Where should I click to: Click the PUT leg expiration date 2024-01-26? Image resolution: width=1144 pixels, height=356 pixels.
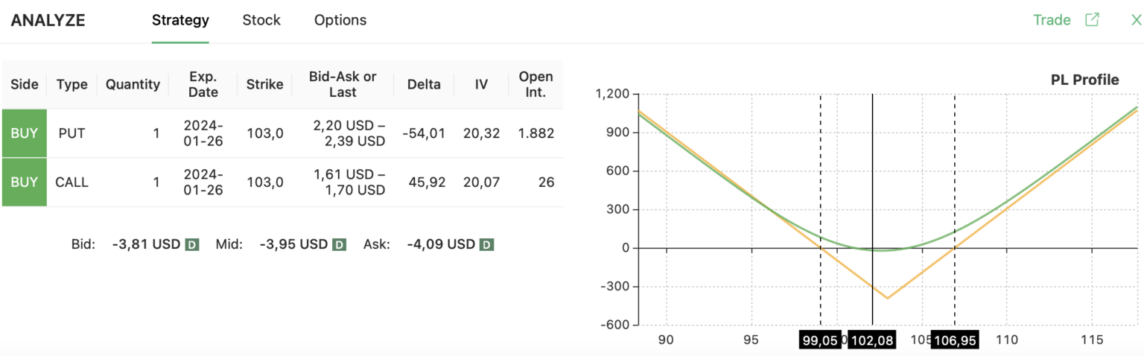click(x=203, y=133)
